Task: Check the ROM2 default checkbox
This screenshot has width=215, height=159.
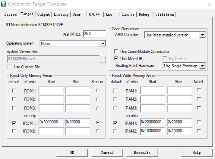Action: pos(14,99)
